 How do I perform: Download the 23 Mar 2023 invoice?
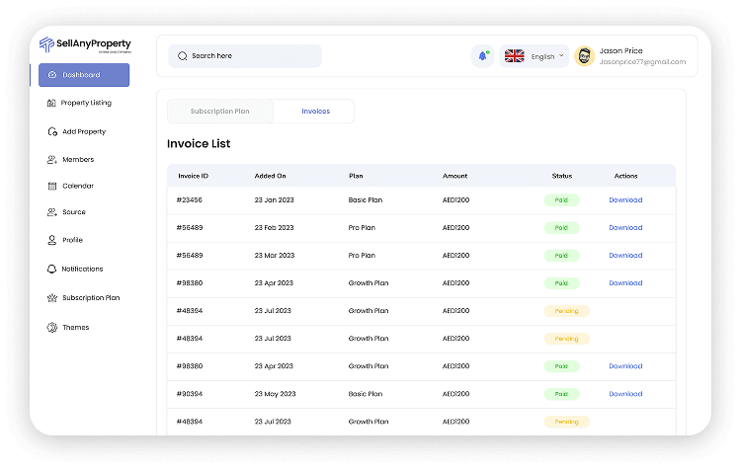click(x=625, y=256)
